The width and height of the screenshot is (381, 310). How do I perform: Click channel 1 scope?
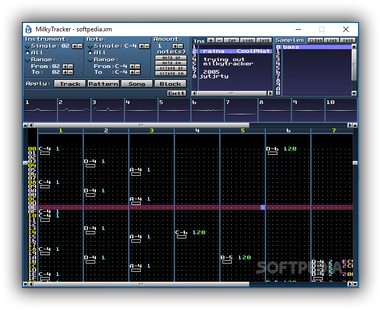[40, 110]
